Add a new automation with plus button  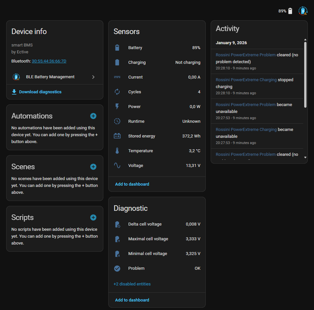[x=93, y=116]
